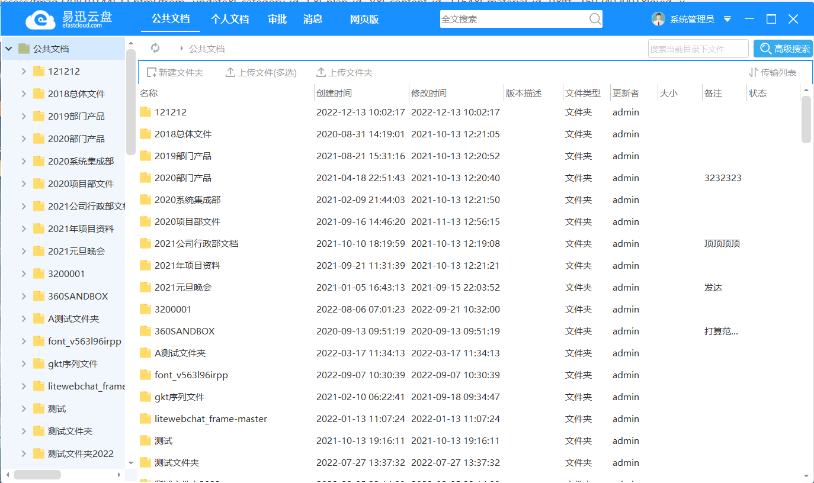Viewport: 814px width, 483px height.
Task: Select the 360SANDBOX folder in the sidebar
Action: tap(78, 296)
